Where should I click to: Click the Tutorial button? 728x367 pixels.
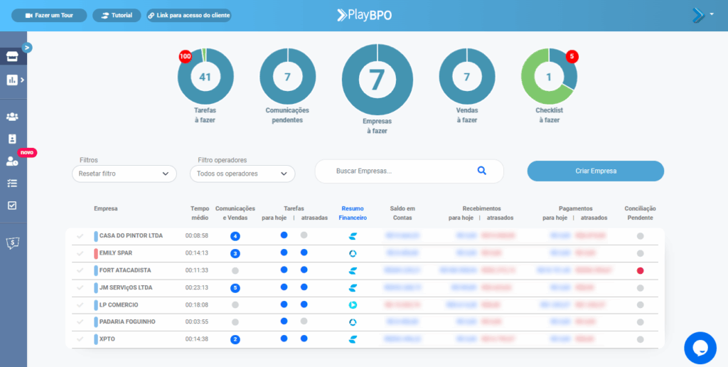click(x=117, y=16)
